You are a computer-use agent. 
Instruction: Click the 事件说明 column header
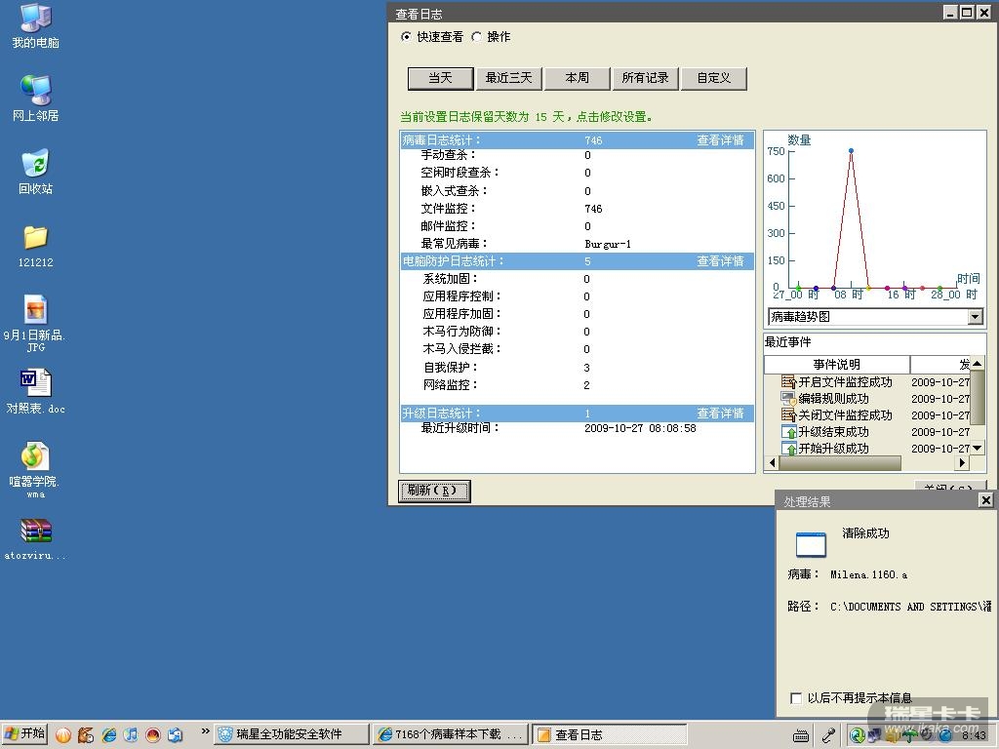coord(836,365)
